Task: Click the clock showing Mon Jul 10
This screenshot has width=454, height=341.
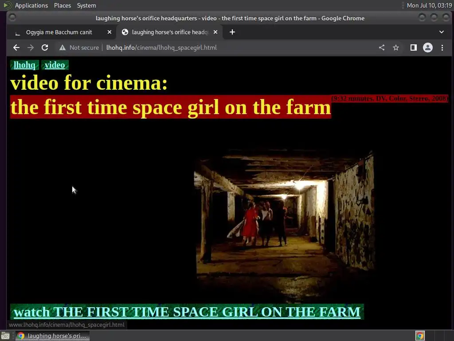Action: click(429, 5)
